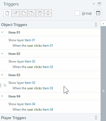Viewport: 106px width, 121px height.
Task: Click 'user clicks' link in Item 01 trigger
Action: 34,46
